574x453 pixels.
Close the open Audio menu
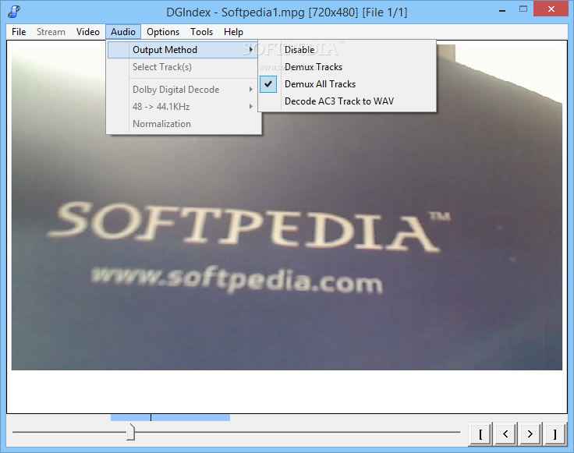point(123,32)
